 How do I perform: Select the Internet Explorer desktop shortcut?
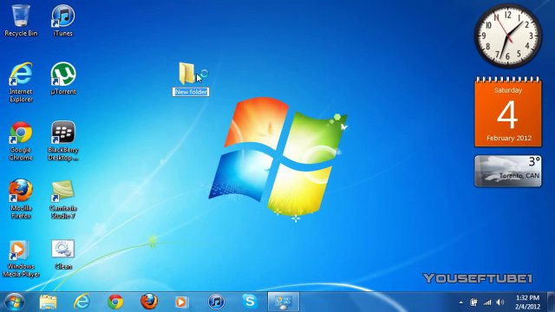[21, 82]
